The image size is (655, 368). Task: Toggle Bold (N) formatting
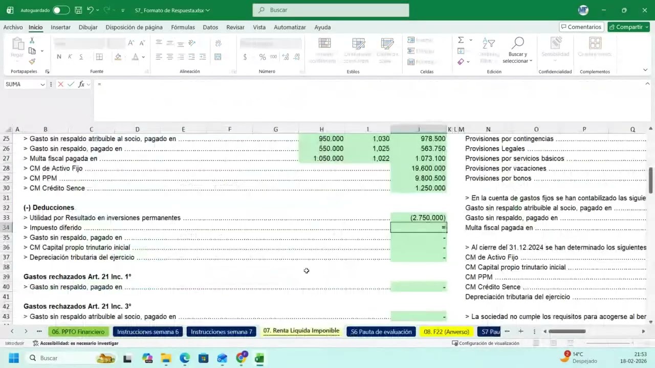(59, 57)
